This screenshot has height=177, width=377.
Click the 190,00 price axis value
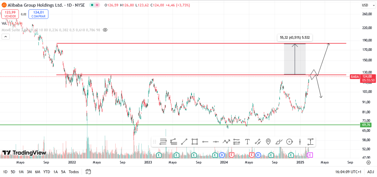coord(367,40)
